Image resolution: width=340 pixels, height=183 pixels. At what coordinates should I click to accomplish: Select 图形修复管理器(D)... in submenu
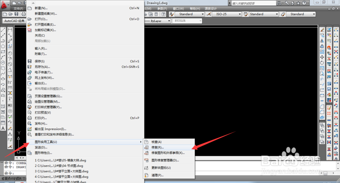click(x=169, y=160)
